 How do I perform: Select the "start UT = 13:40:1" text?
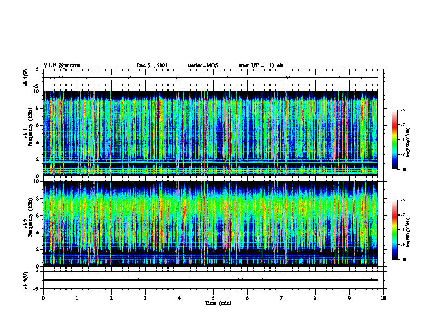(x=263, y=65)
